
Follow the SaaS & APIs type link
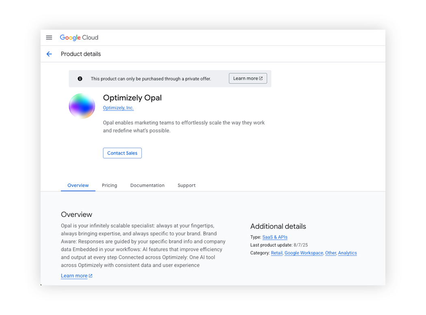pyautogui.click(x=275, y=237)
